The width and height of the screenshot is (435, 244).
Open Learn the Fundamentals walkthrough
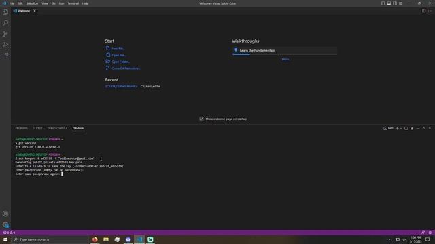[285, 50]
